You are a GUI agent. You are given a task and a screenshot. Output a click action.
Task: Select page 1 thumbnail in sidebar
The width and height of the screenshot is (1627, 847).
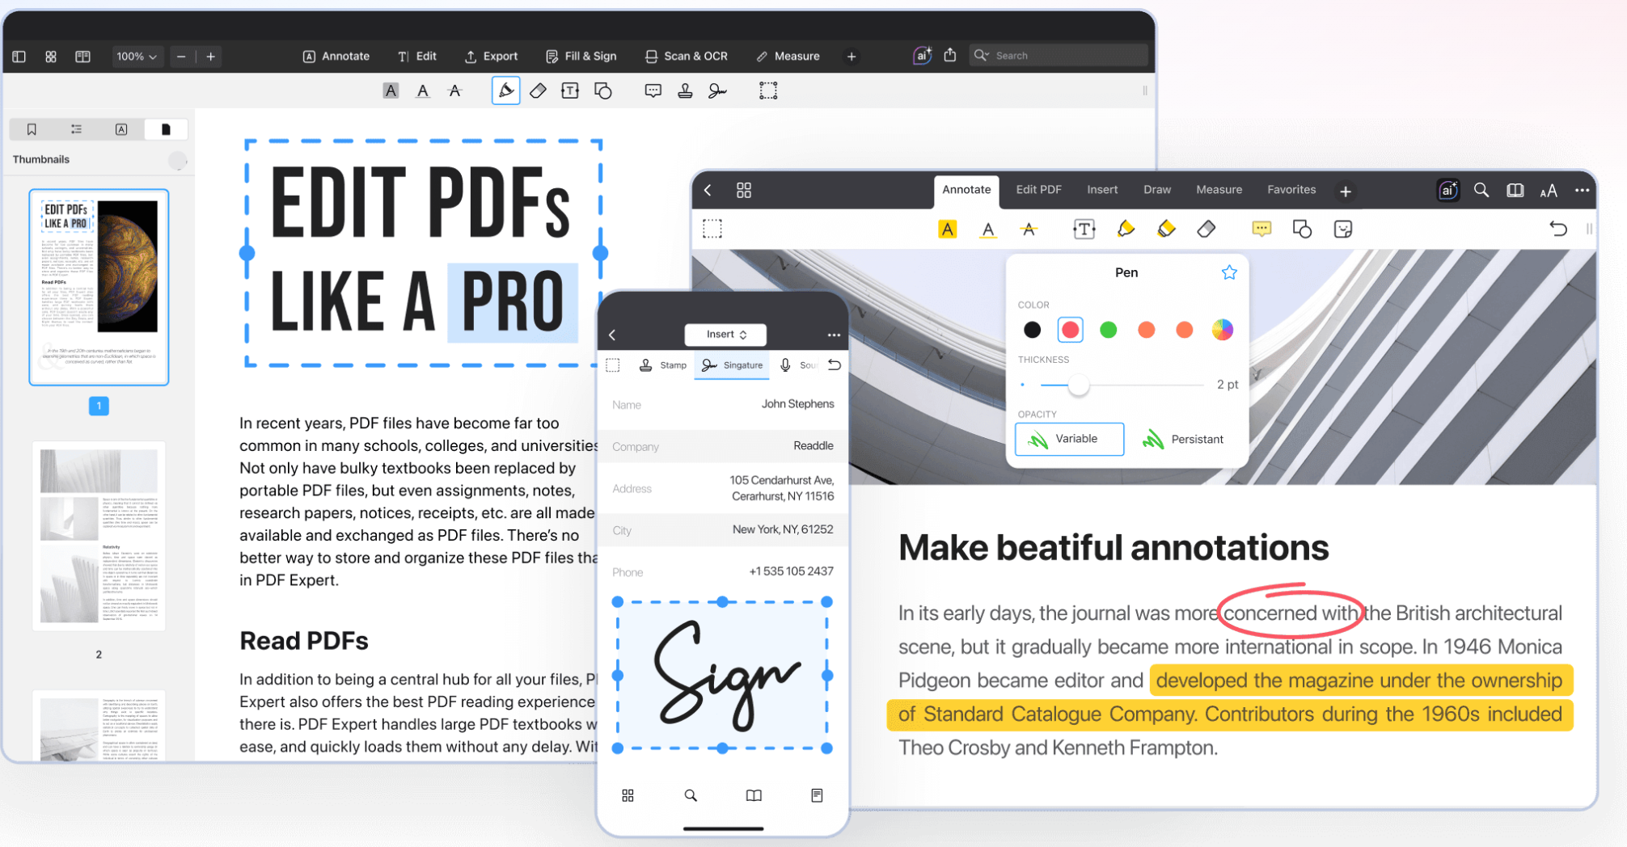point(99,287)
